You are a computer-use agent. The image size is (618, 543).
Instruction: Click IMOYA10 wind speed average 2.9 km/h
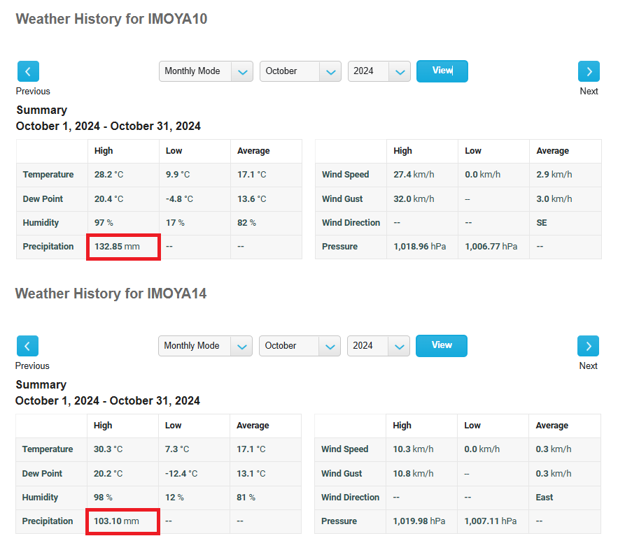coord(554,175)
